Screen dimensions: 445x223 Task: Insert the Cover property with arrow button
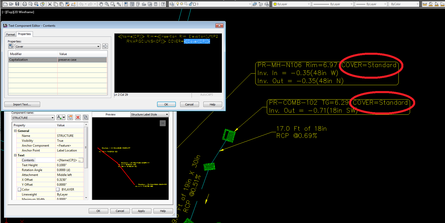105,46
